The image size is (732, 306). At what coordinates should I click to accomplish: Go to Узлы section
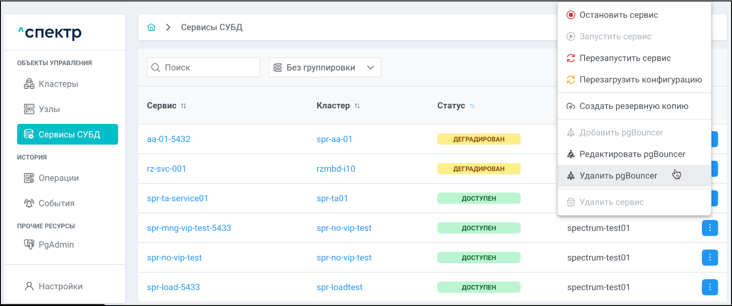pyautogui.click(x=49, y=109)
